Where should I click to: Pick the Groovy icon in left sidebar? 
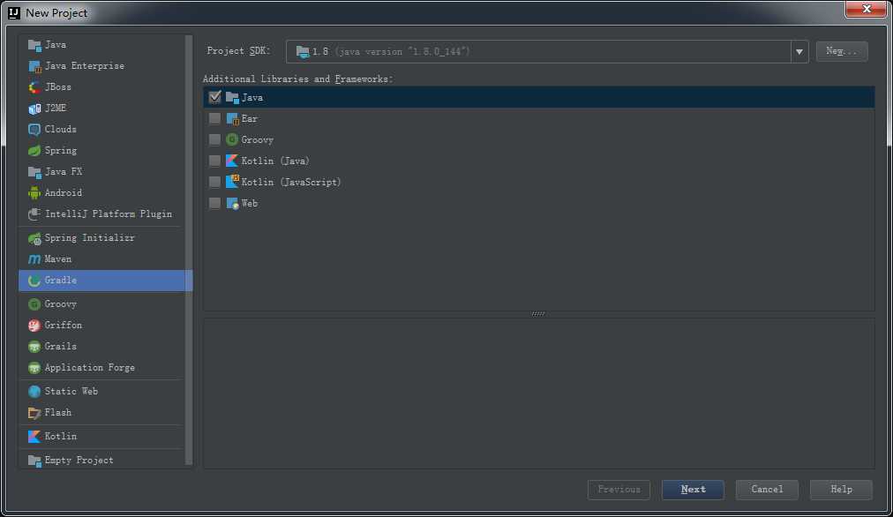(34, 304)
